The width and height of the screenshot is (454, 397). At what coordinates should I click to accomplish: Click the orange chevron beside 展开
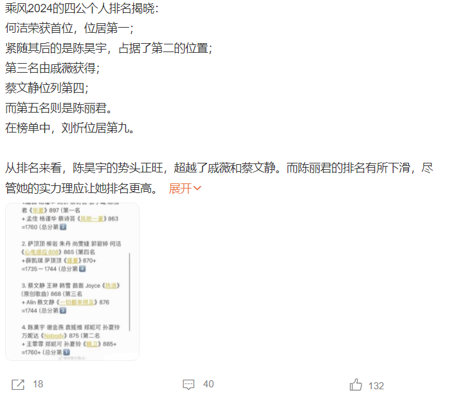pyautogui.click(x=197, y=189)
